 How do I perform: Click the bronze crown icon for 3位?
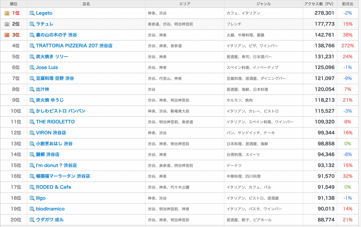[7, 35]
